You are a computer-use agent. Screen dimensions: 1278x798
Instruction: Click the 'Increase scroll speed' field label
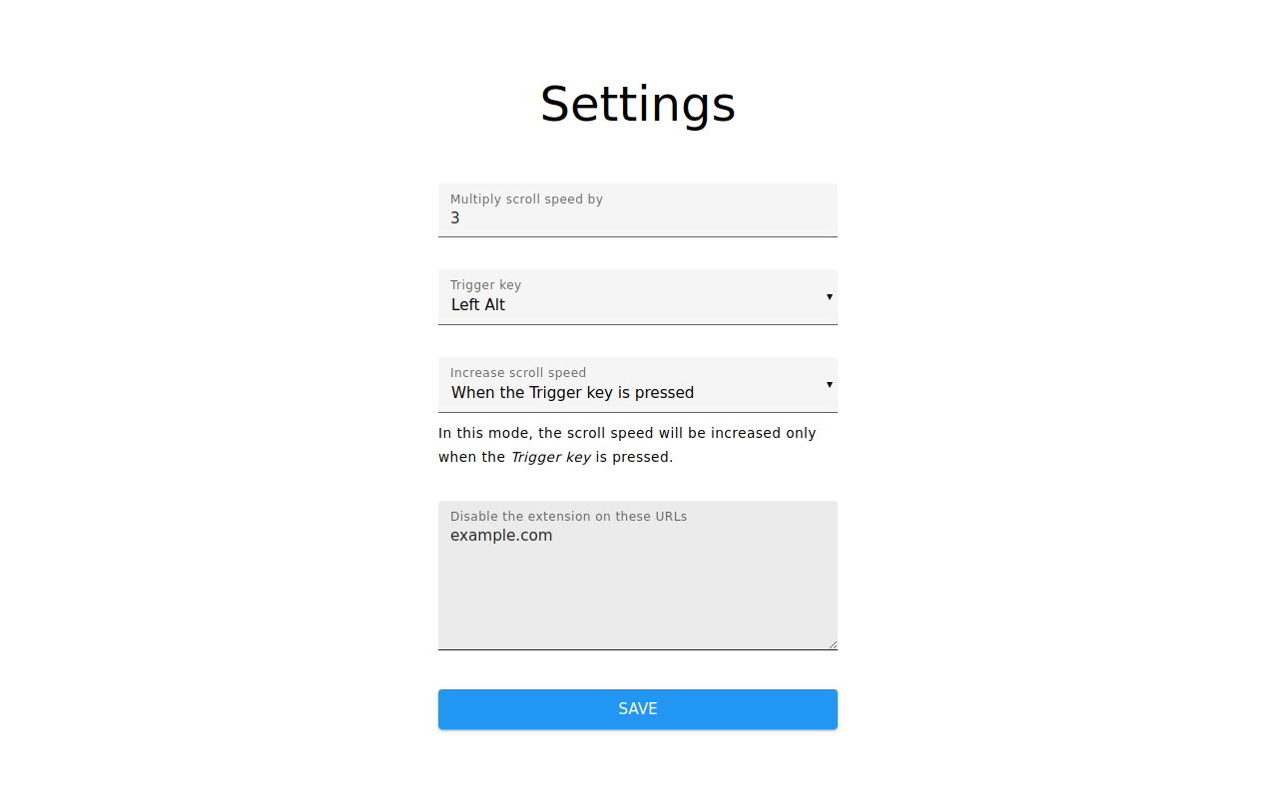click(x=518, y=373)
